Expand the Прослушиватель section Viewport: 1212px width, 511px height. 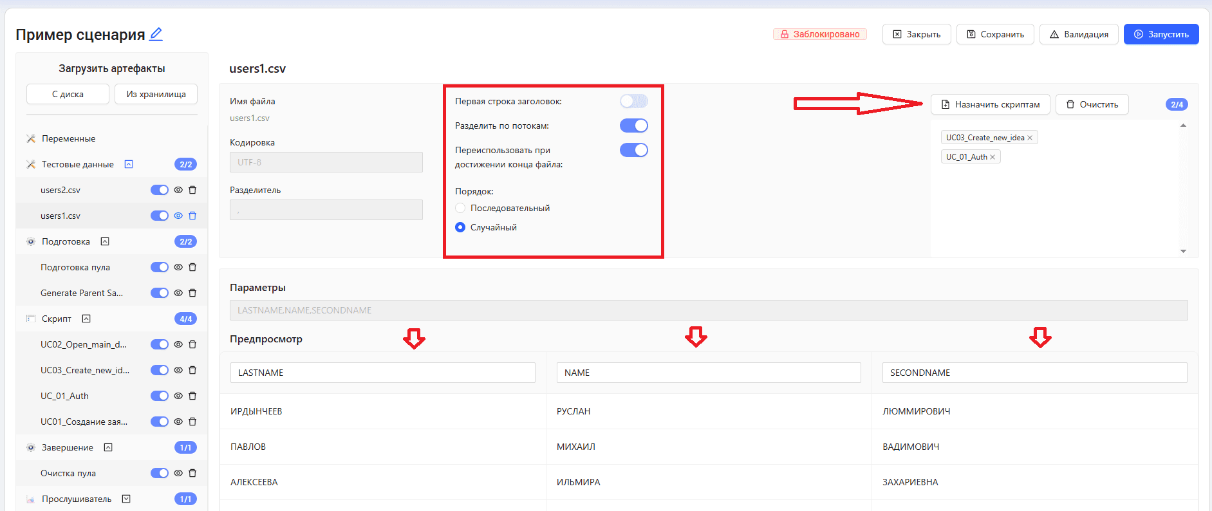tap(126, 499)
